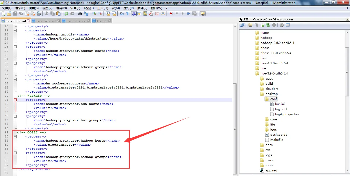Collapse the fold marker at line 32

15,63
